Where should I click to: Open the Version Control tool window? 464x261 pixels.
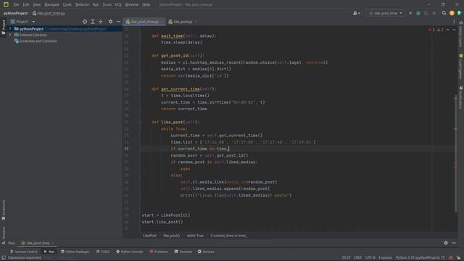[x=24, y=252]
